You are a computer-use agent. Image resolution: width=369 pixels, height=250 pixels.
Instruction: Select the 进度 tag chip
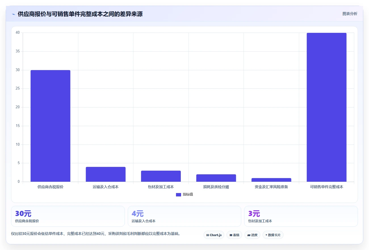(x=252, y=235)
